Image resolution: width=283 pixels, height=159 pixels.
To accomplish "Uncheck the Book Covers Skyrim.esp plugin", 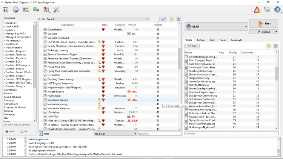I will 186,64.
